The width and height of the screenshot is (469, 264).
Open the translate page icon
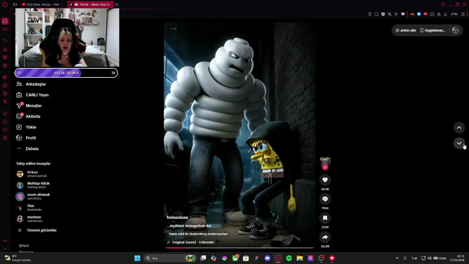389,14
